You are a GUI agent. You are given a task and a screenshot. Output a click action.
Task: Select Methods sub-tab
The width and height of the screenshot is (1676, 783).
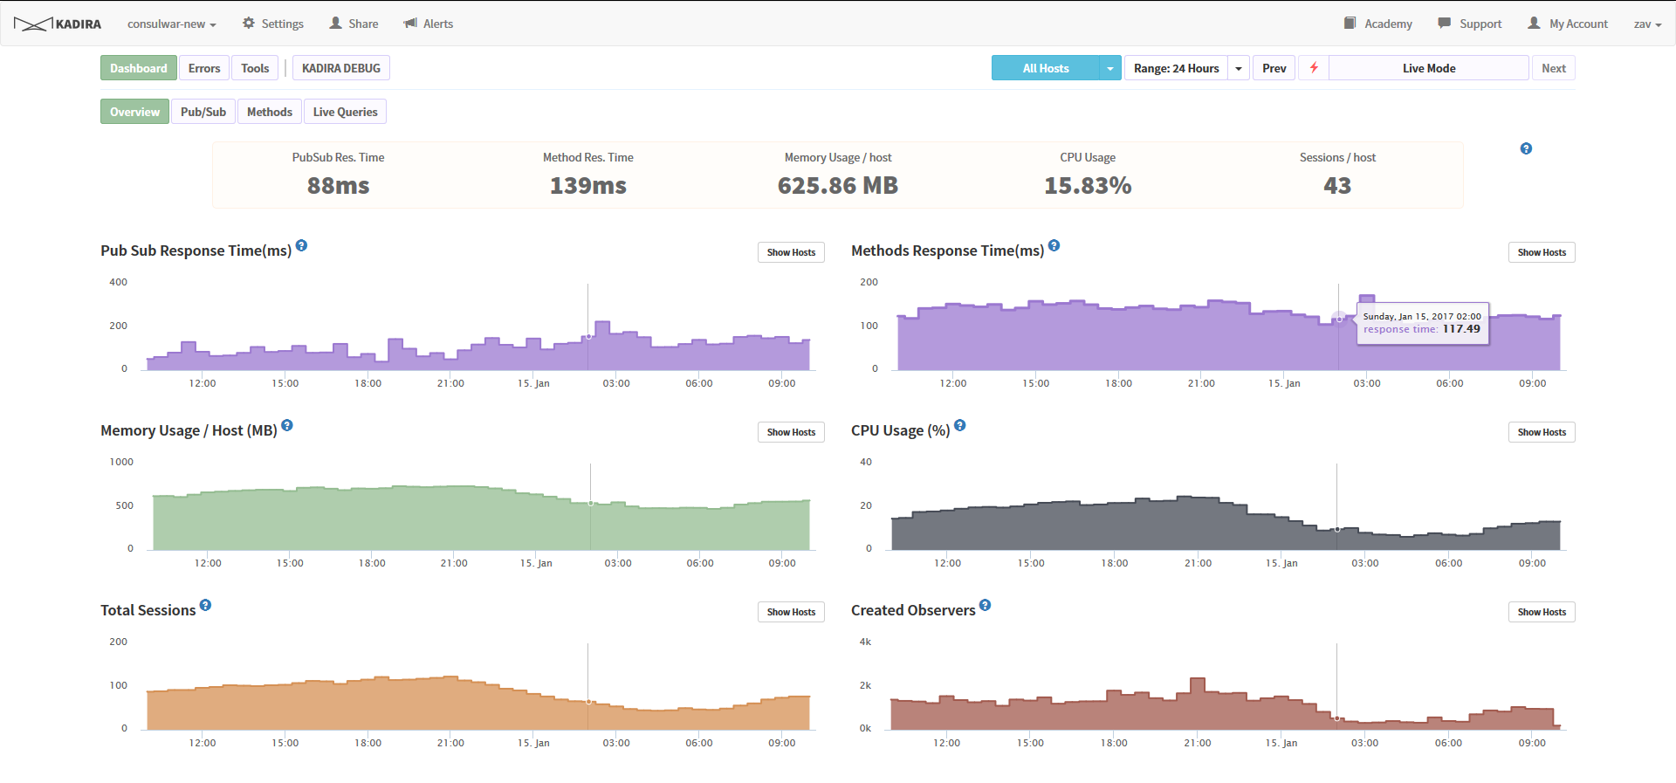270,112
